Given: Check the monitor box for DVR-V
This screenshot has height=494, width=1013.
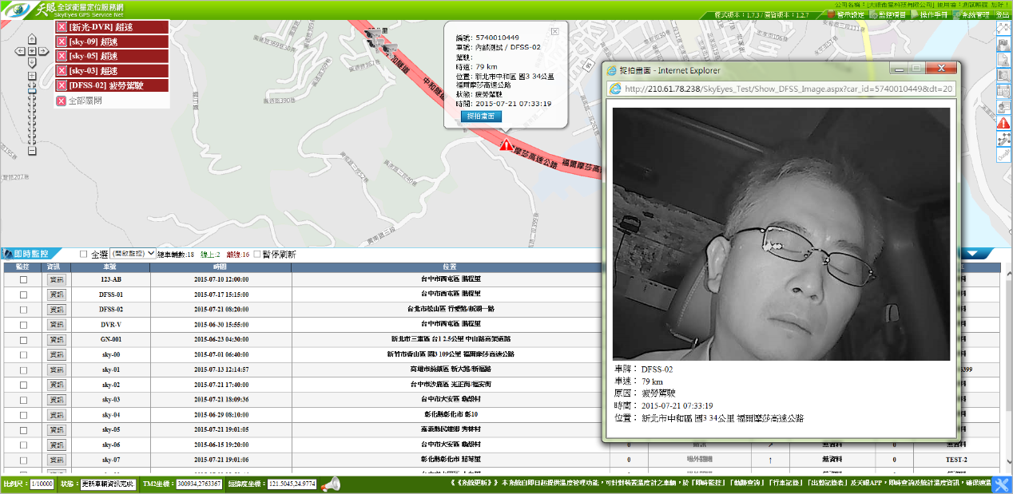Looking at the screenshot, I should coord(24,324).
